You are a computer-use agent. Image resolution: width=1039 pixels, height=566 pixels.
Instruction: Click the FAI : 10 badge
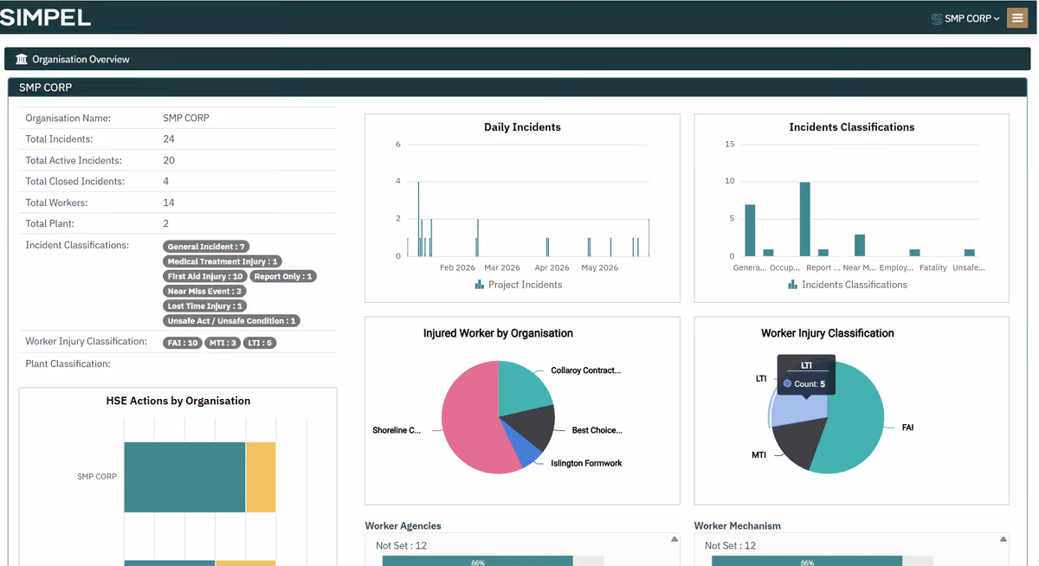coord(183,343)
